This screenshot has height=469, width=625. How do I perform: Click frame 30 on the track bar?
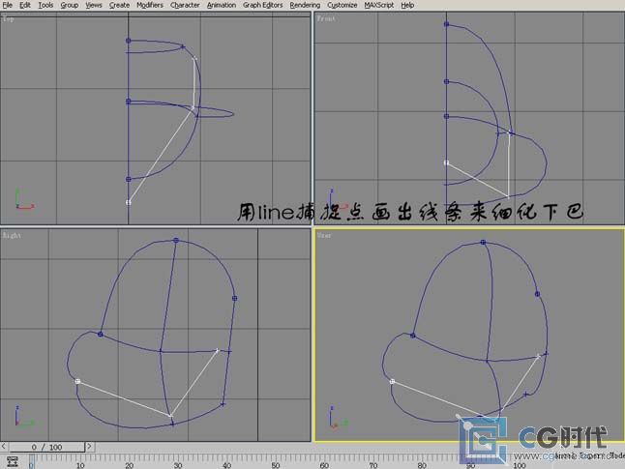(x=178, y=465)
